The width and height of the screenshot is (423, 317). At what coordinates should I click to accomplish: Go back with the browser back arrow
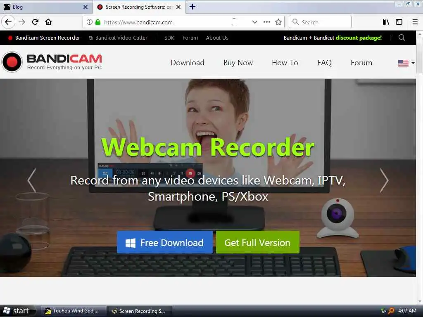tap(8, 22)
